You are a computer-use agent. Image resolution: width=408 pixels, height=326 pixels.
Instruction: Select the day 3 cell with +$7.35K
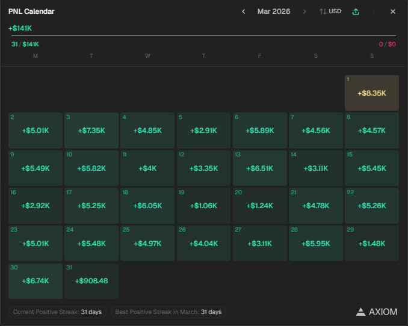click(91, 131)
